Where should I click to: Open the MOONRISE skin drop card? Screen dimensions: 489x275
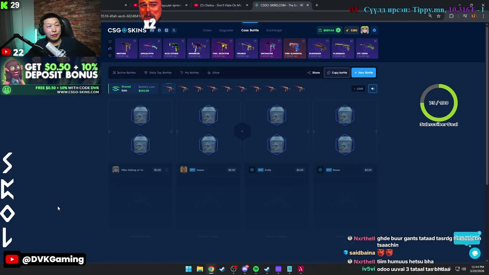(x=198, y=49)
